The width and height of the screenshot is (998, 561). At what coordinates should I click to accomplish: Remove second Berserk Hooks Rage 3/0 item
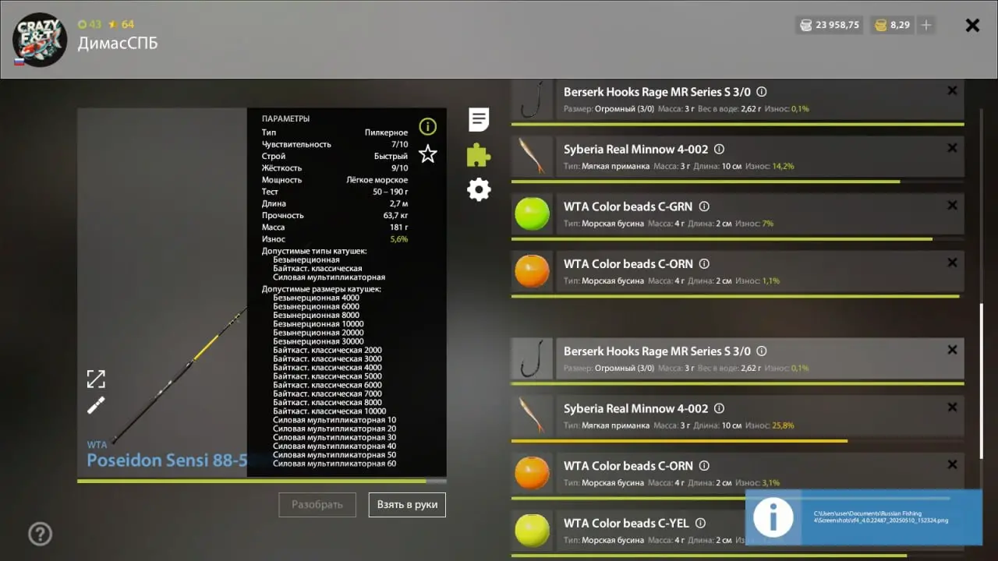tap(952, 351)
